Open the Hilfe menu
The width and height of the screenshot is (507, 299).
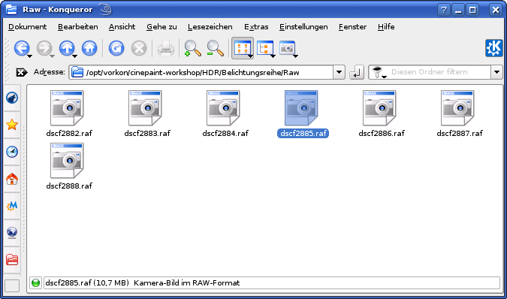386,27
